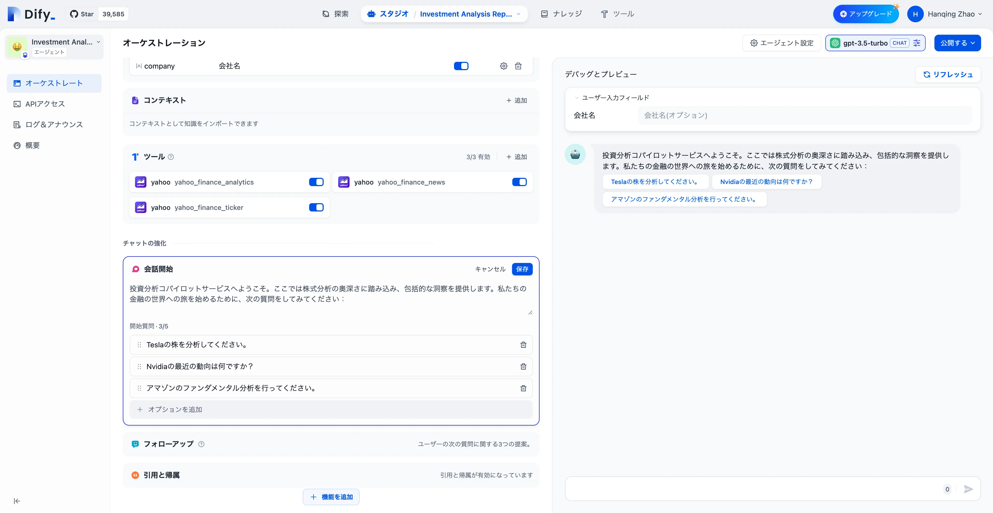The height and width of the screenshot is (513, 993).
Task: Delete the company variable with trash icon
Action: tap(518, 66)
